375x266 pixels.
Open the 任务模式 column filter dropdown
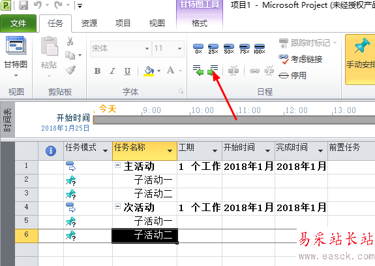105,151
